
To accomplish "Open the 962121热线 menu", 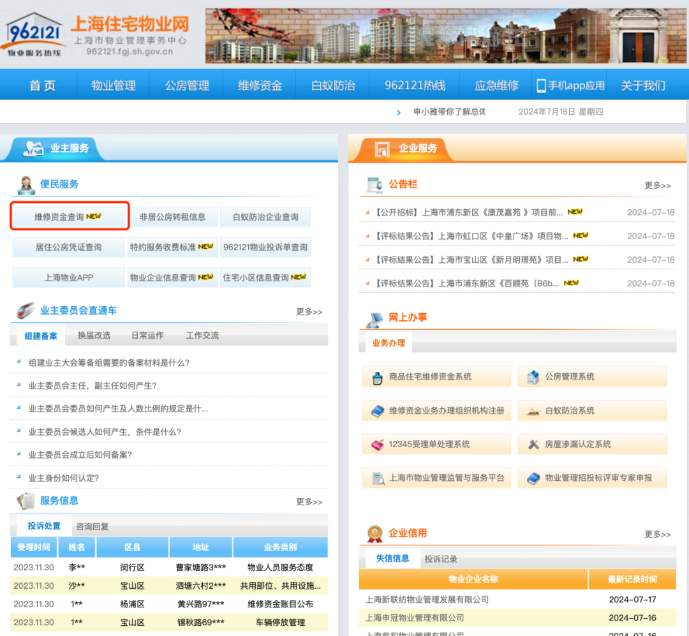I will tap(415, 85).
